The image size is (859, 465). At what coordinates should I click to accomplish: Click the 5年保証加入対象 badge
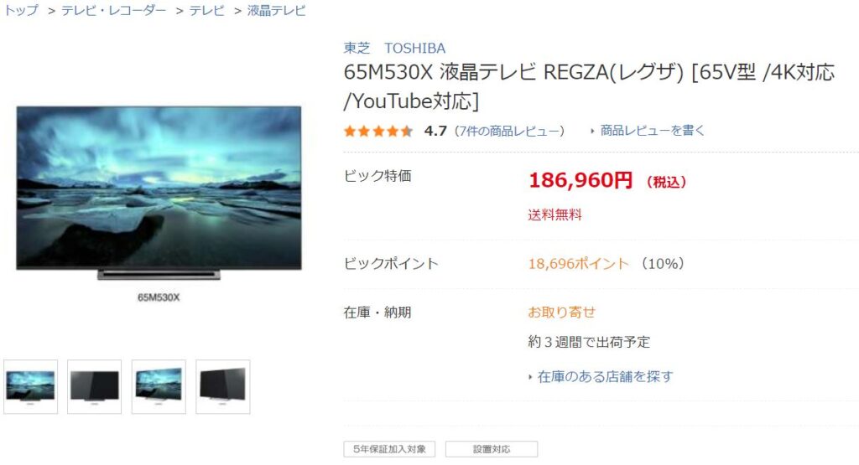click(x=389, y=449)
